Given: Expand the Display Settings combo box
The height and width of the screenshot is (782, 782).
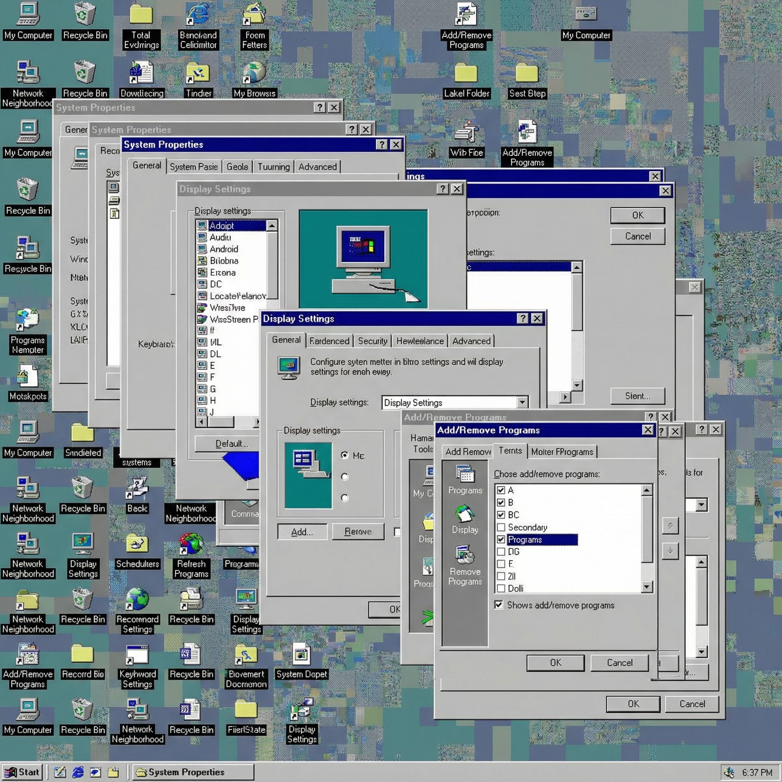Looking at the screenshot, I should click(522, 402).
